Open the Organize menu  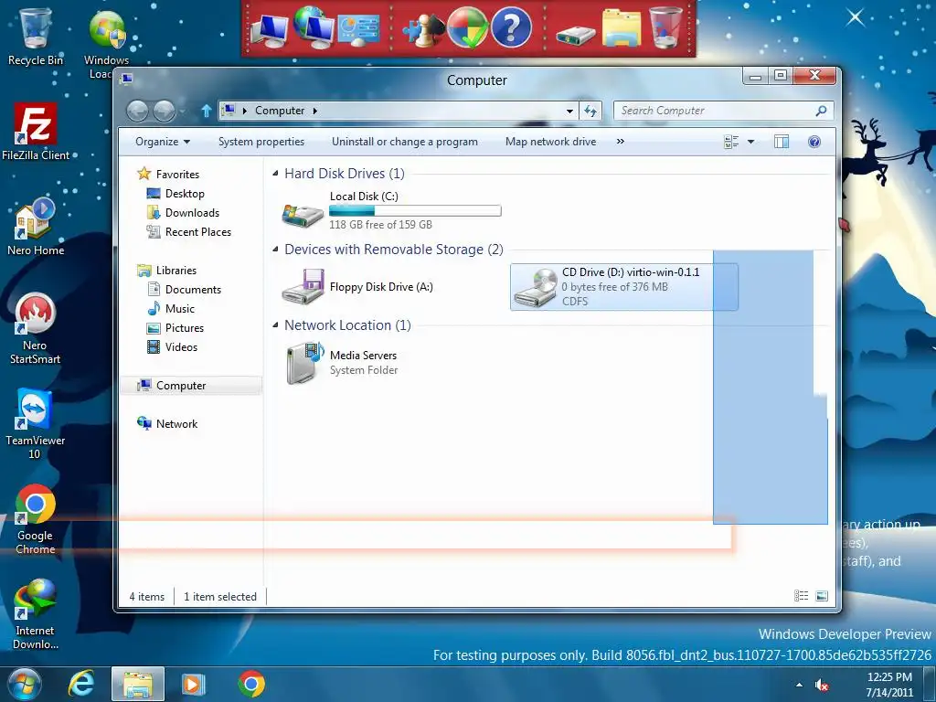[163, 142]
